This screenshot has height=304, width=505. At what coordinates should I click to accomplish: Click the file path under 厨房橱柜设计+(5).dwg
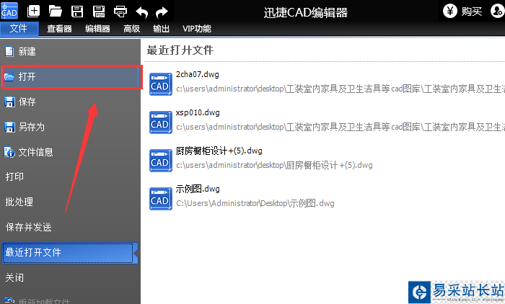point(274,166)
